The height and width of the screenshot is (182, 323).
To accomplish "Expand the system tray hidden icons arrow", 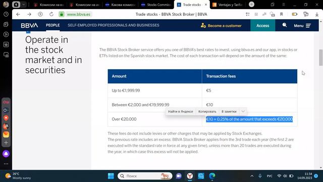I will [252, 176].
